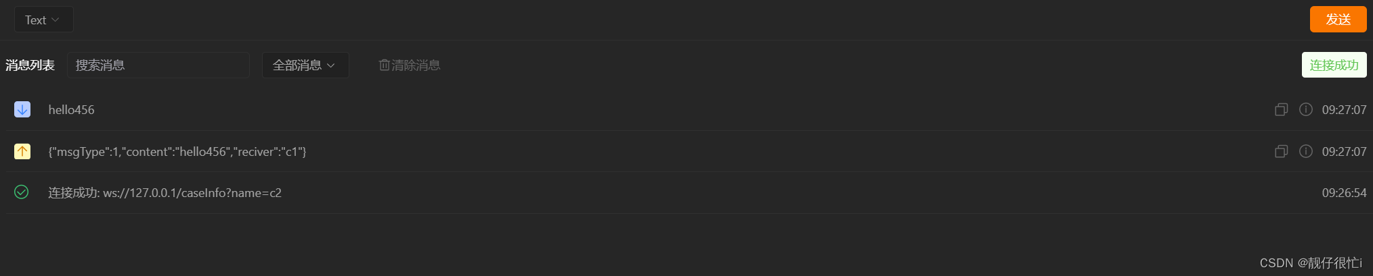This screenshot has width=1373, height=276.
Task: Click the orange 发送 button
Action: tap(1338, 20)
